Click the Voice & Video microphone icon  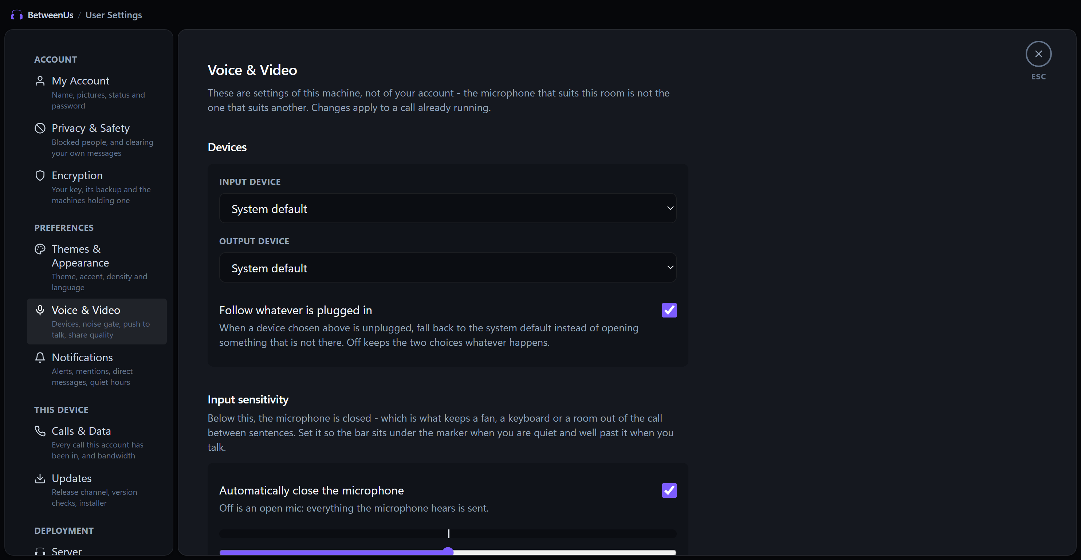[x=40, y=311]
